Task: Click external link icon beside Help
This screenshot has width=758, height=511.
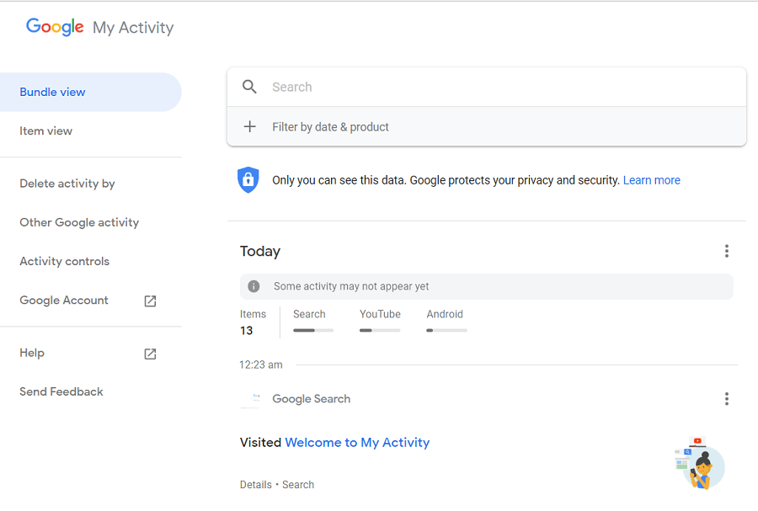Action: pos(151,354)
